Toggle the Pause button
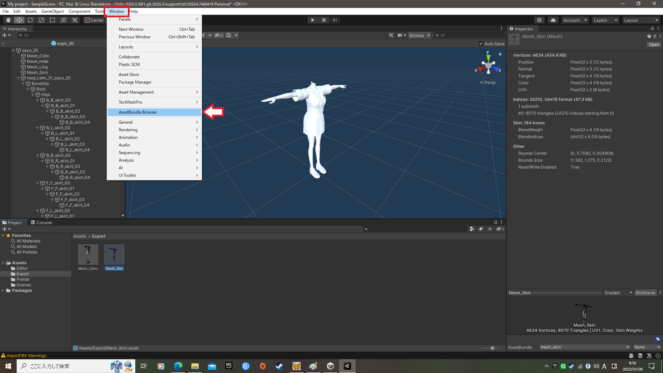This screenshot has height=373, width=663. pyautogui.click(x=324, y=20)
